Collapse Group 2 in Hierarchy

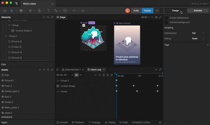[x=8, y=36]
